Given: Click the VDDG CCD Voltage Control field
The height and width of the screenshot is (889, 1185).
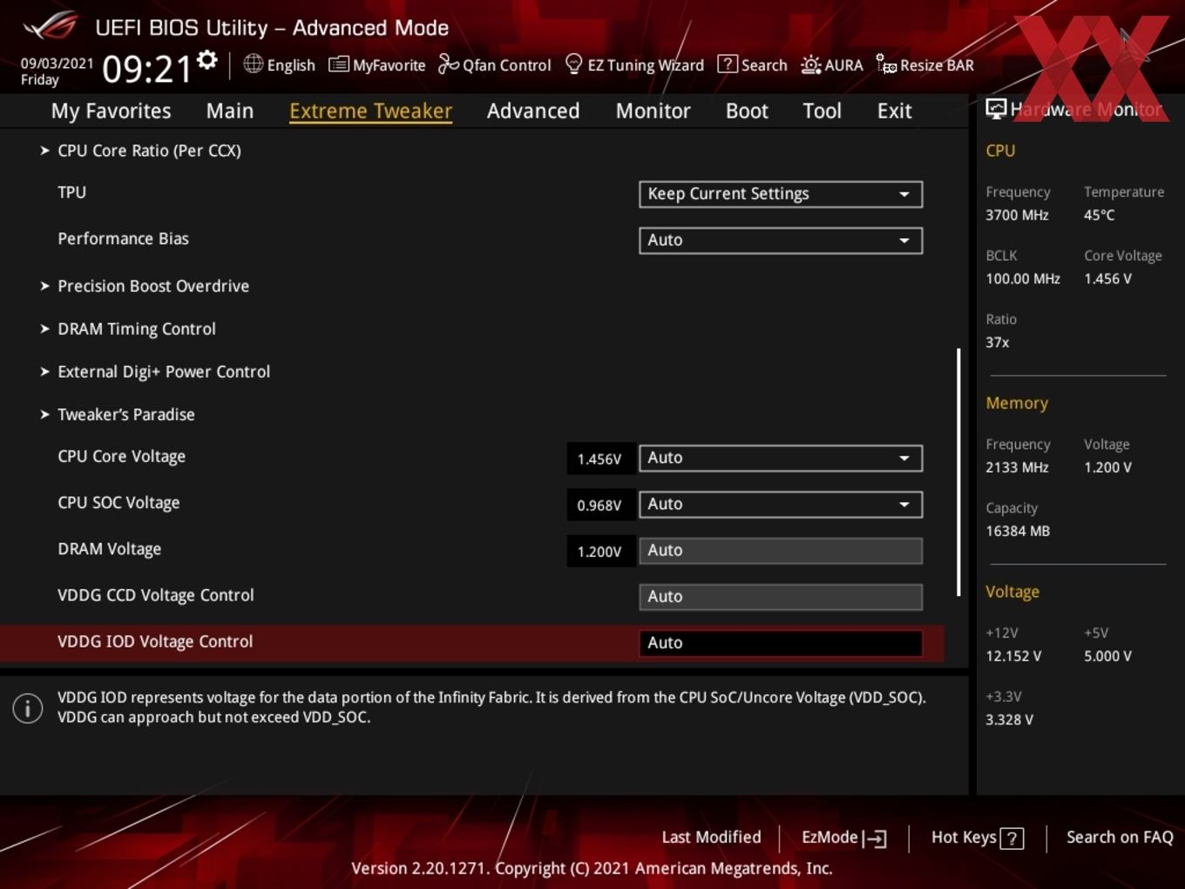Looking at the screenshot, I should tap(781, 596).
